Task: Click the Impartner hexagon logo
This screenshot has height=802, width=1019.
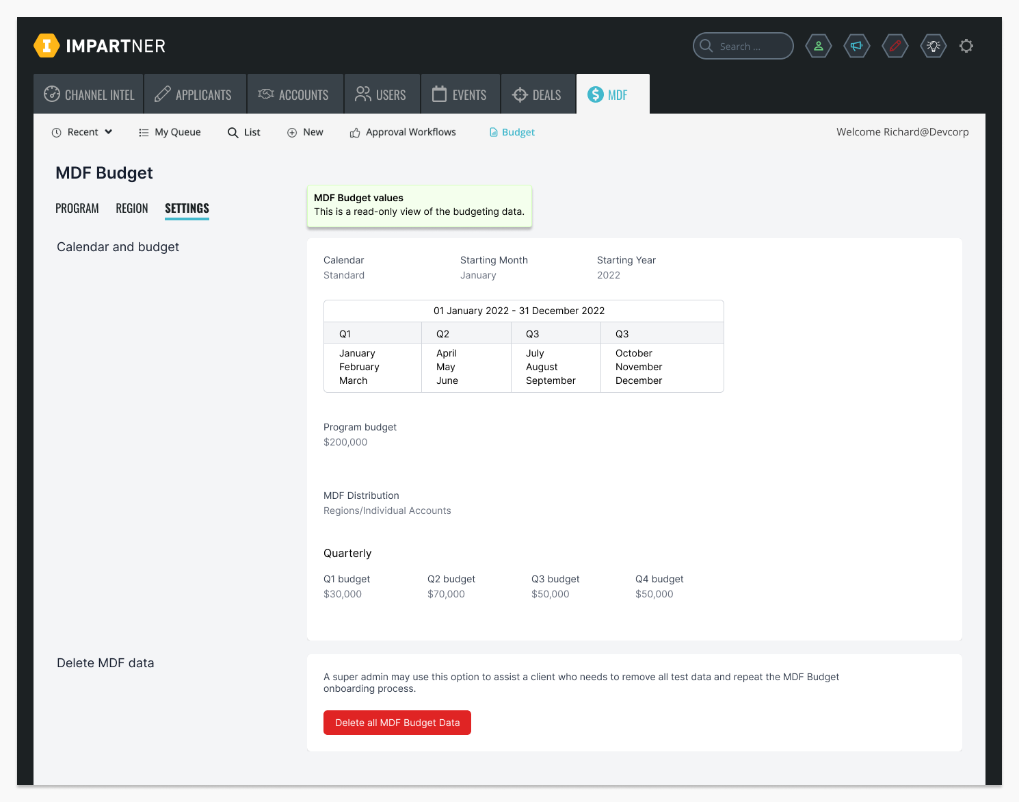Action: (47, 46)
